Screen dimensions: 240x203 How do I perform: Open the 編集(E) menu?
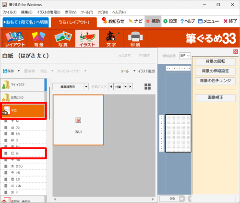[26, 12]
